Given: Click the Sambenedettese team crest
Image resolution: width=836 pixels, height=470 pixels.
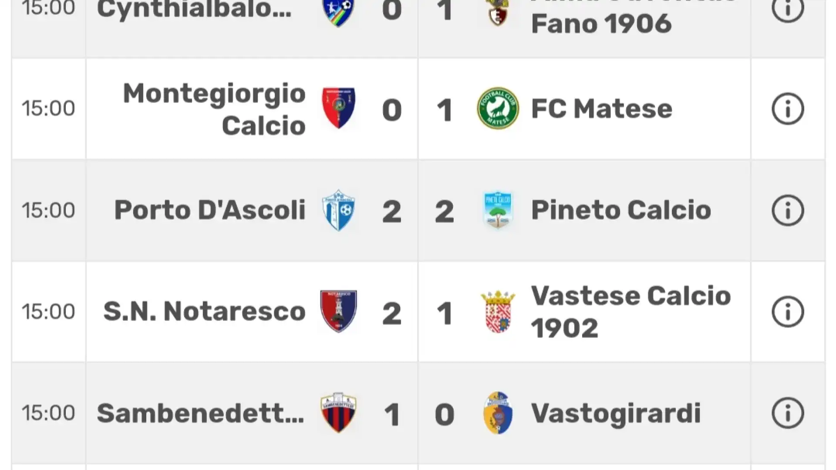Looking at the screenshot, I should [338, 413].
